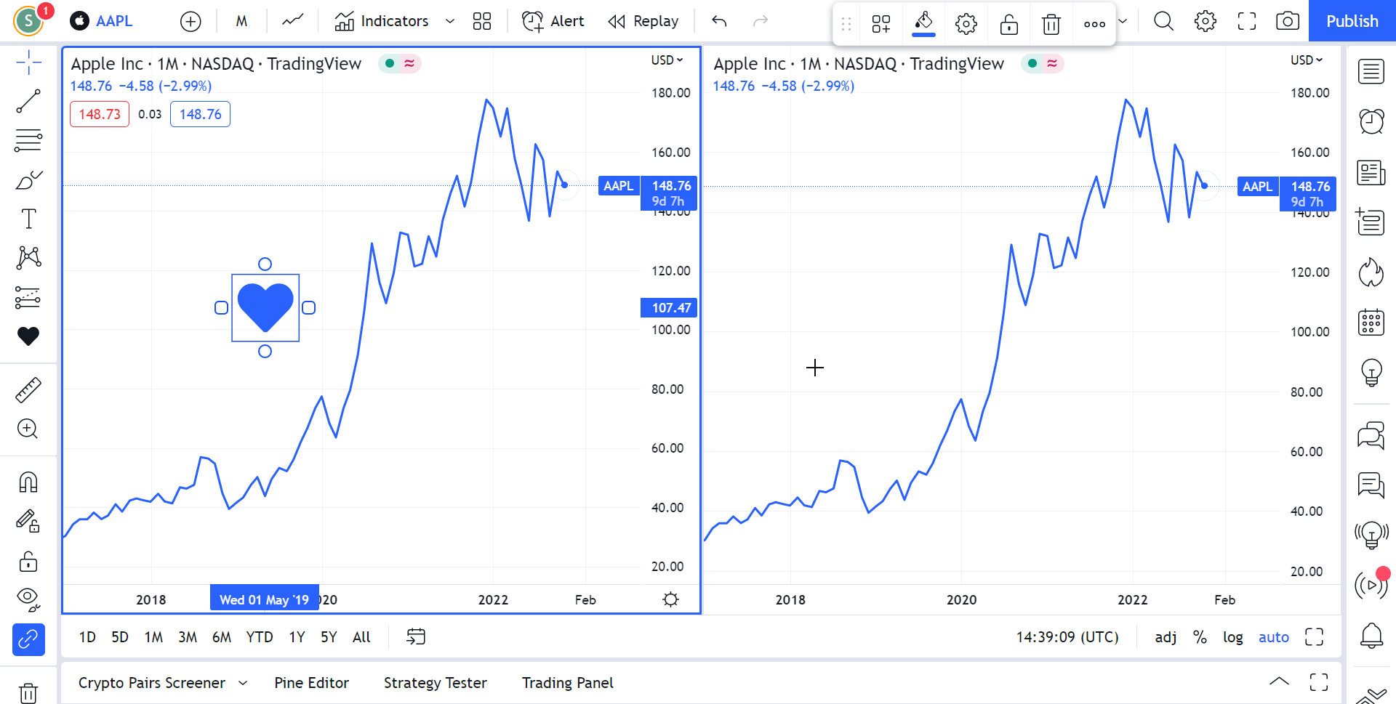The width and height of the screenshot is (1396, 704).
Task: Remove drawings with sidebar trash icon
Action: coord(28,692)
